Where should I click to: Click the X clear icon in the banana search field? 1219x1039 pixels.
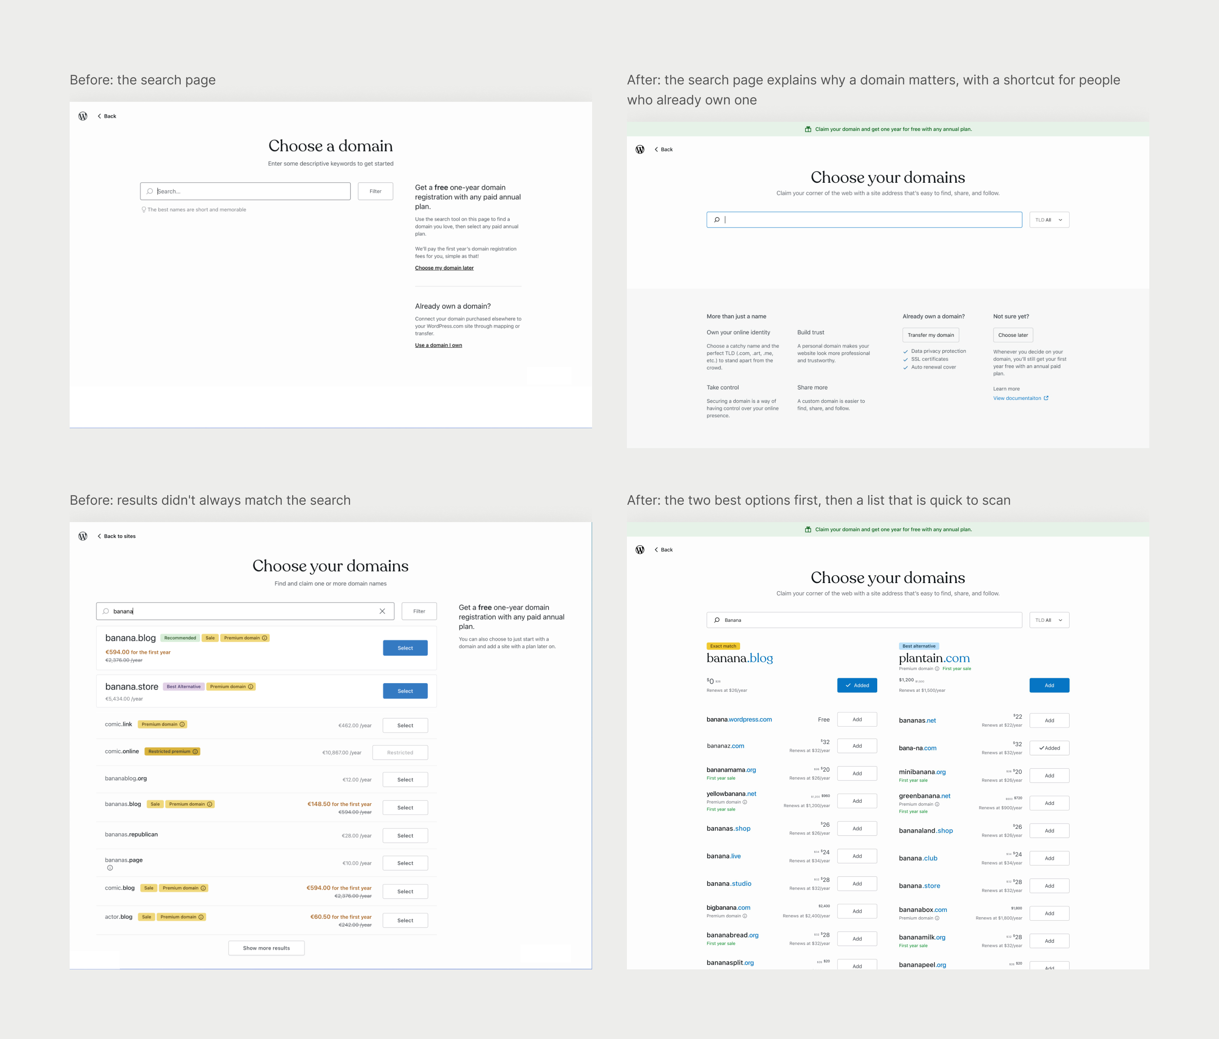pos(382,612)
